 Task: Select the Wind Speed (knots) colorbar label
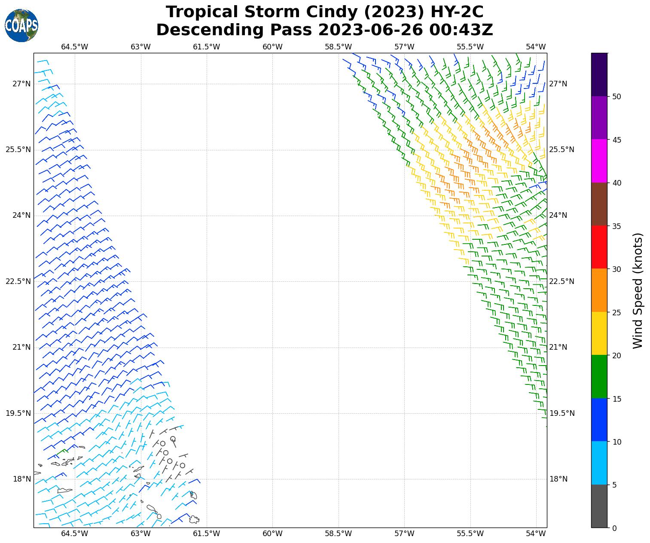[638, 291]
